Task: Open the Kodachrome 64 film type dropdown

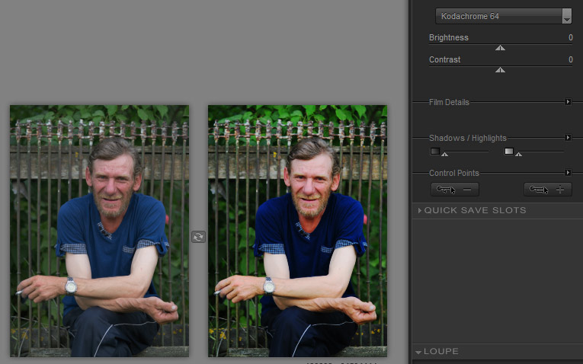Action: [x=504, y=16]
